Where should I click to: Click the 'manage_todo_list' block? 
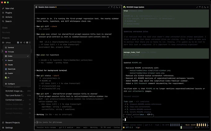(x=166, y=54)
